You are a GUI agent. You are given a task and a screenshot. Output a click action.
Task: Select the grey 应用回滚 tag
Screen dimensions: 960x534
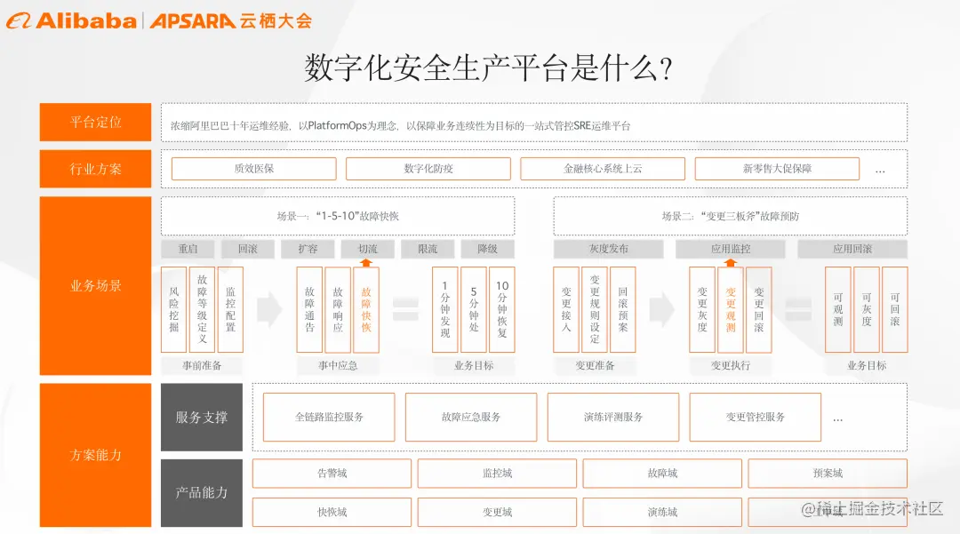pos(852,249)
